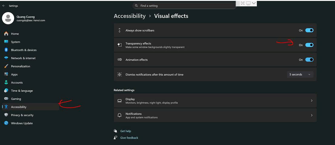
Task: Click the Get help link
Action: click(x=125, y=131)
